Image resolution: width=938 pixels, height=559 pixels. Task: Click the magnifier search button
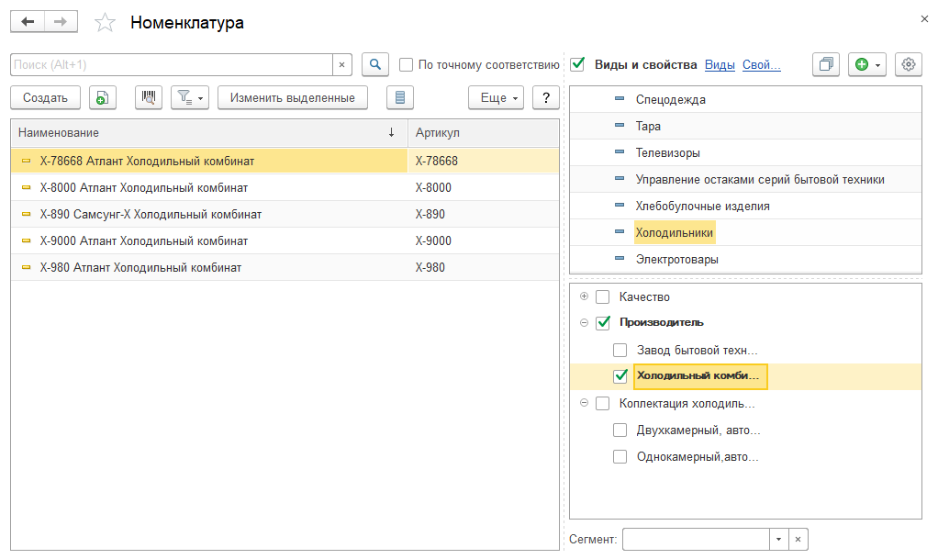375,64
